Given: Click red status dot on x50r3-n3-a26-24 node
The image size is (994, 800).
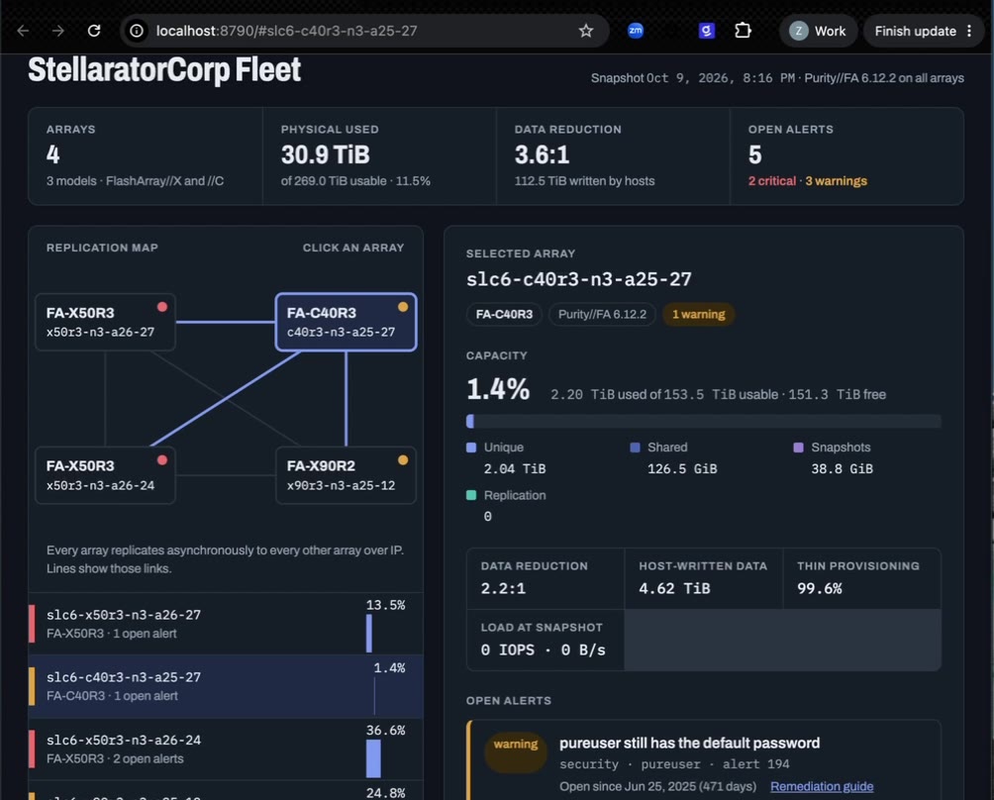Looking at the screenshot, I should [162, 460].
